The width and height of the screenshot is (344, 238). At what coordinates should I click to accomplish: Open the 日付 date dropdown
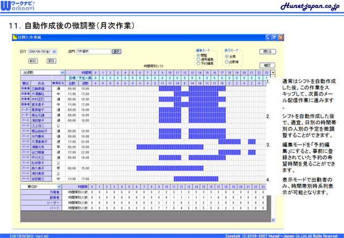click(x=54, y=52)
